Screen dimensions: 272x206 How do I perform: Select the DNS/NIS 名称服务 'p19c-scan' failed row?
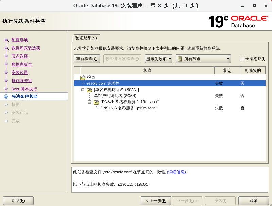tap(170, 108)
